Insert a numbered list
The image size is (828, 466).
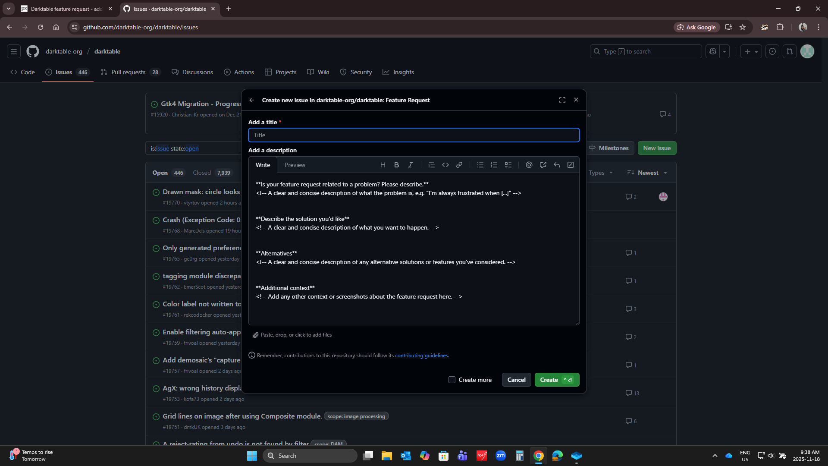(x=494, y=165)
